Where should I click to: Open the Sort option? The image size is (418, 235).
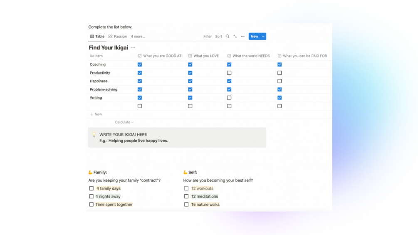219,36
